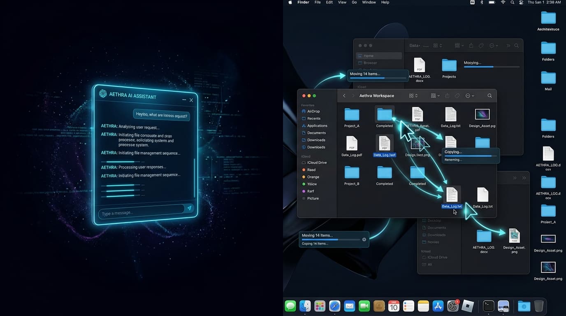Select the Data_Log.tst file

coord(450,118)
